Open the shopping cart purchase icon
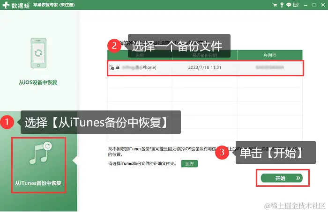This screenshot has height=212, width=328. [275, 5]
